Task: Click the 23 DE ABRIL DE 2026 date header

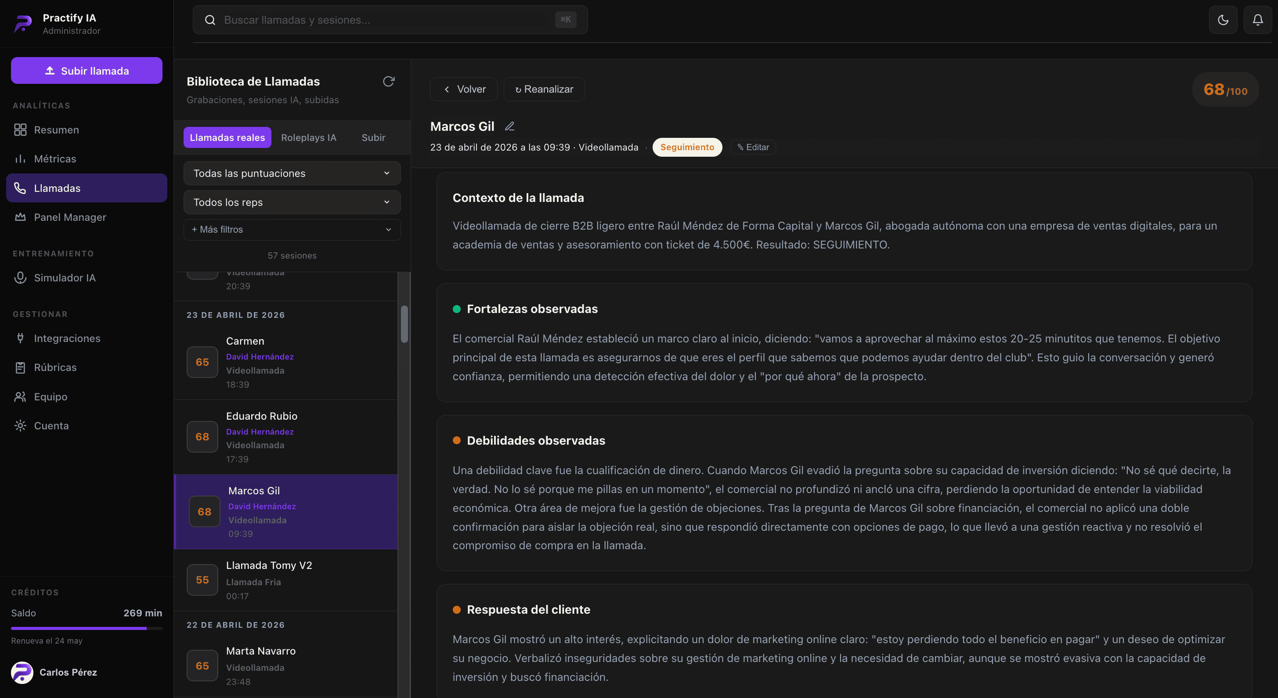Action: click(236, 315)
